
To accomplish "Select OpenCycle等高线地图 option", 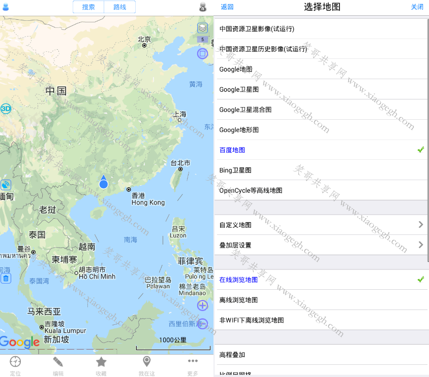I will pyautogui.click(x=321, y=190).
